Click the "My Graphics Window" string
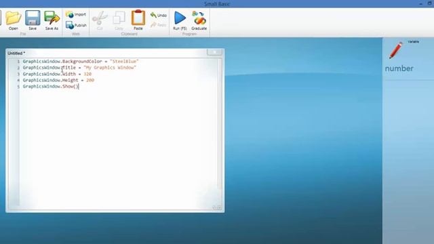434x244 pixels. 110,68
